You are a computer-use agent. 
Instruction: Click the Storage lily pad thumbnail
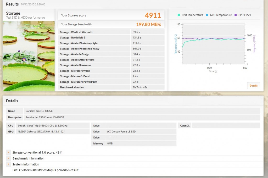pyautogui.click(x=29, y=56)
